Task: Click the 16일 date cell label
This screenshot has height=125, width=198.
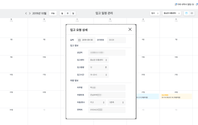Action: 11,75
